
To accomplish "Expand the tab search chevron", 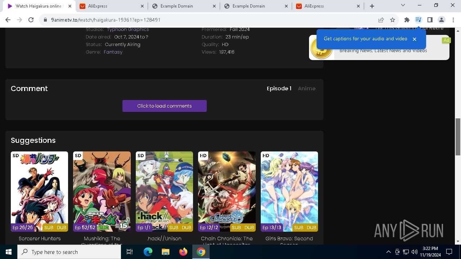I will 403,5.
